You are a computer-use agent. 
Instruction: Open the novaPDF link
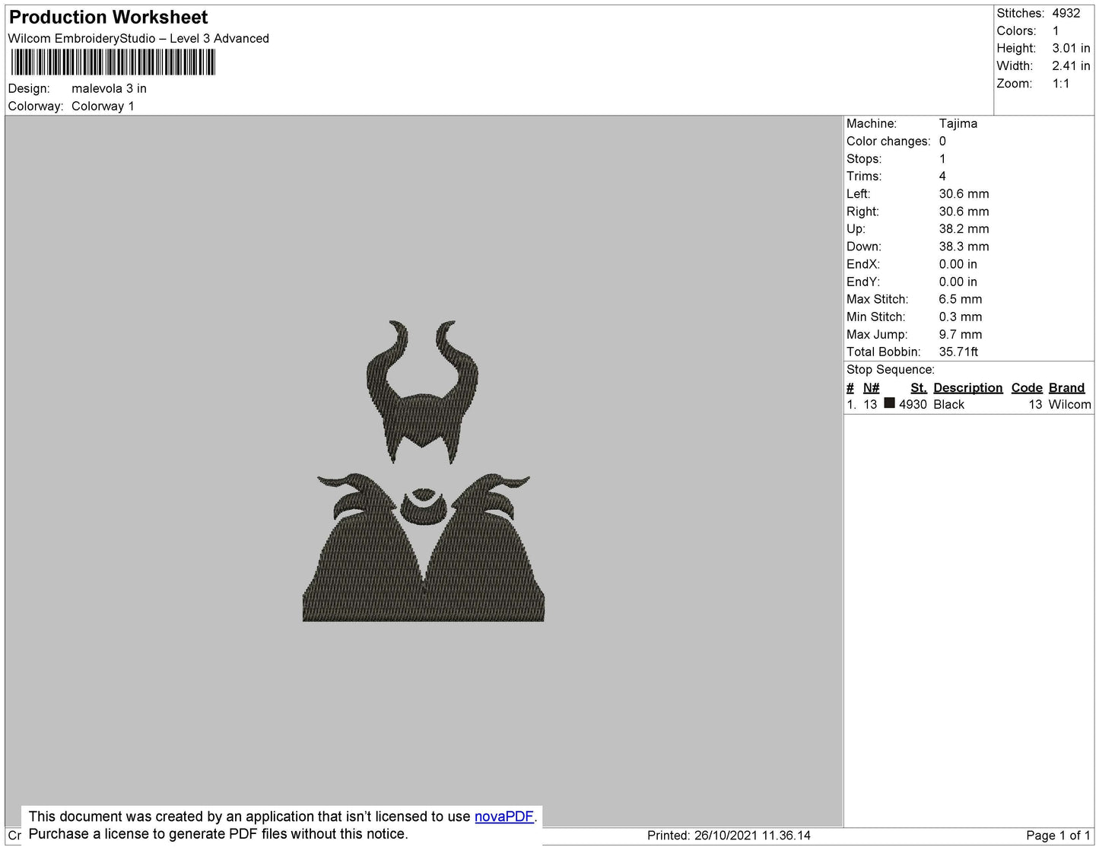tap(504, 817)
